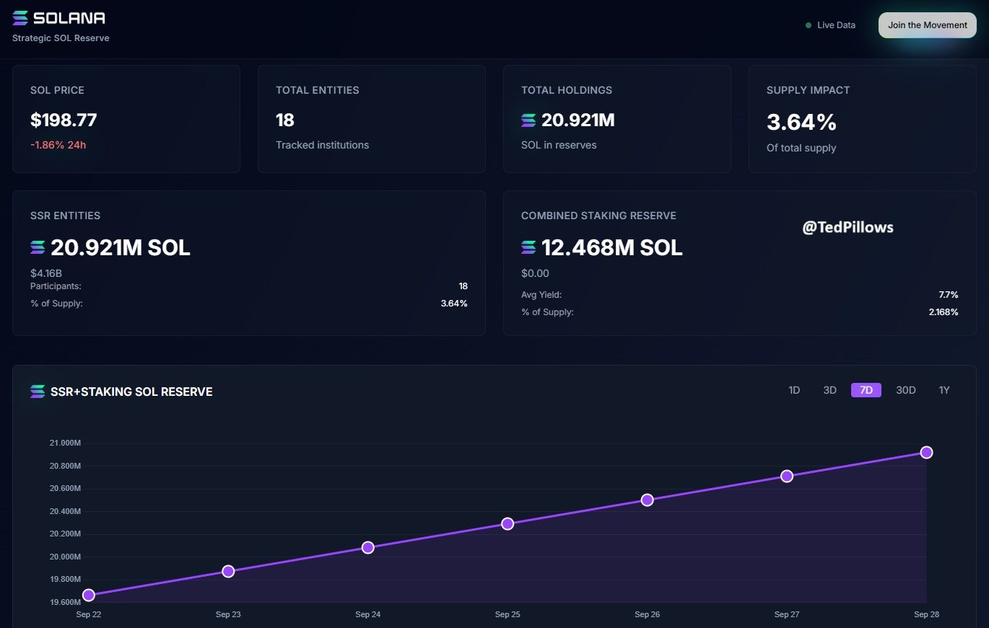Screen dimensions: 989x628
Task: Switch chart range to 1D
Action: click(794, 390)
